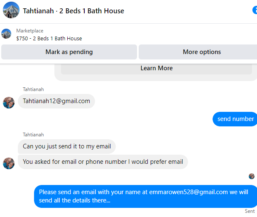Click the 'Tahtianah' sender name above 'Can you just send'

(33, 135)
